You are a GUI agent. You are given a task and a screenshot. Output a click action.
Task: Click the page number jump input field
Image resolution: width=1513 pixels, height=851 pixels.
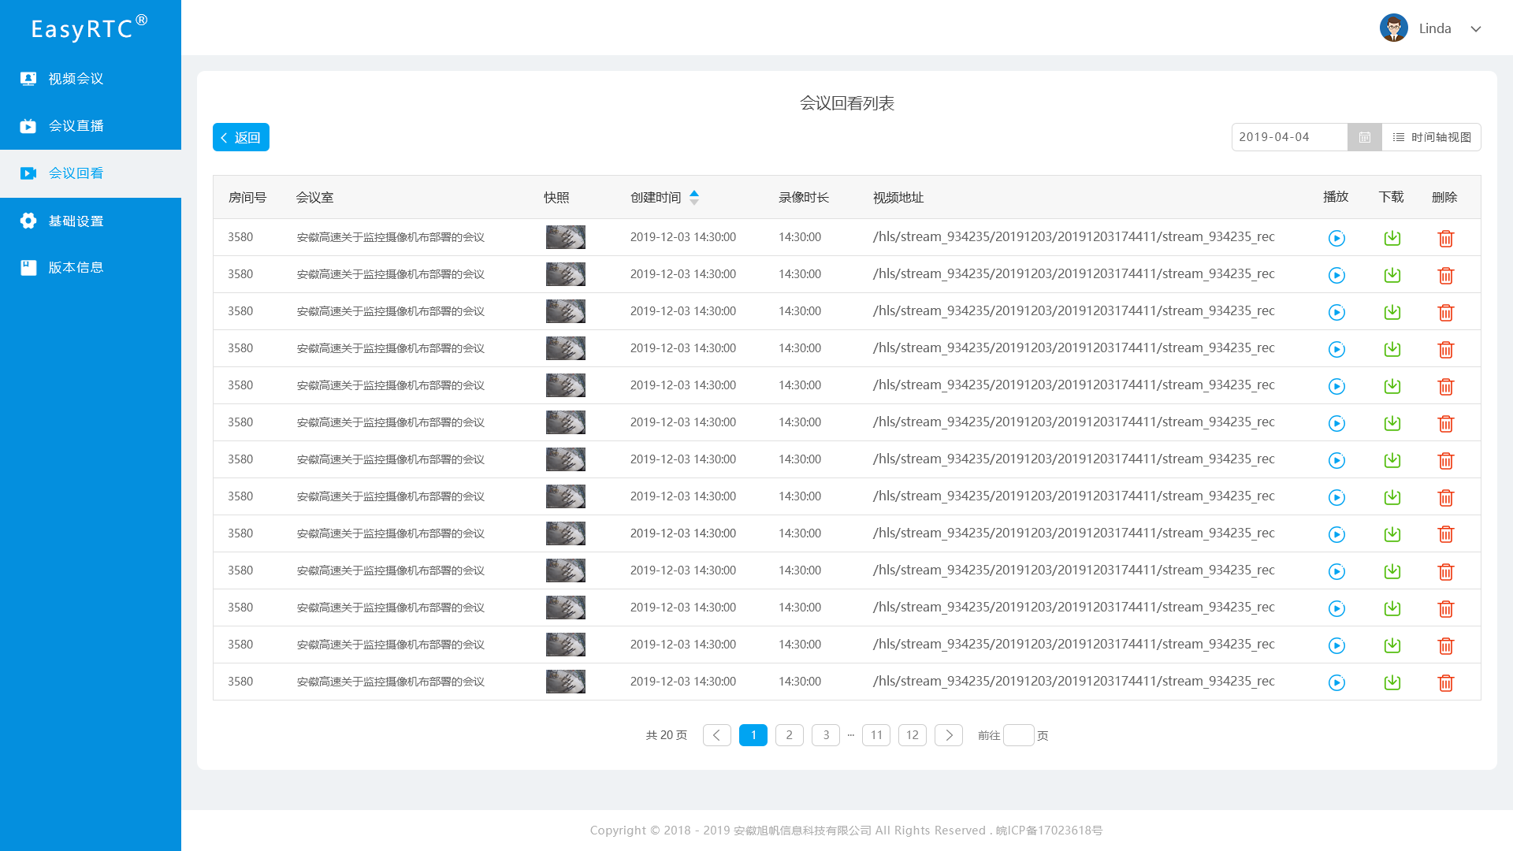(1018, 735)
